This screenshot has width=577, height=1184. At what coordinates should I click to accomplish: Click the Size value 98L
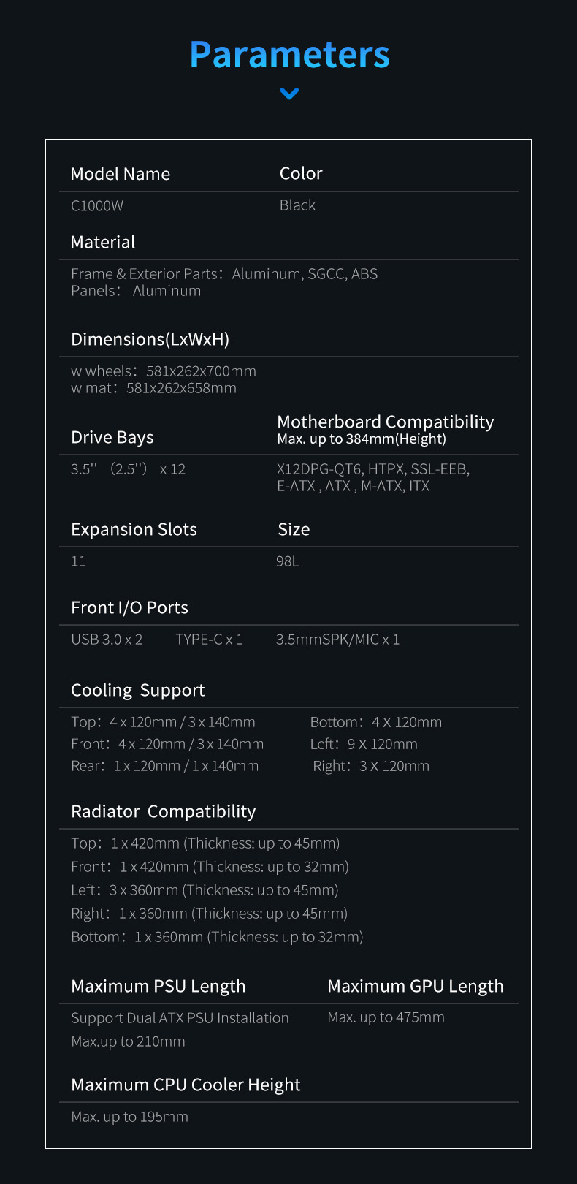tap(288, 561)
